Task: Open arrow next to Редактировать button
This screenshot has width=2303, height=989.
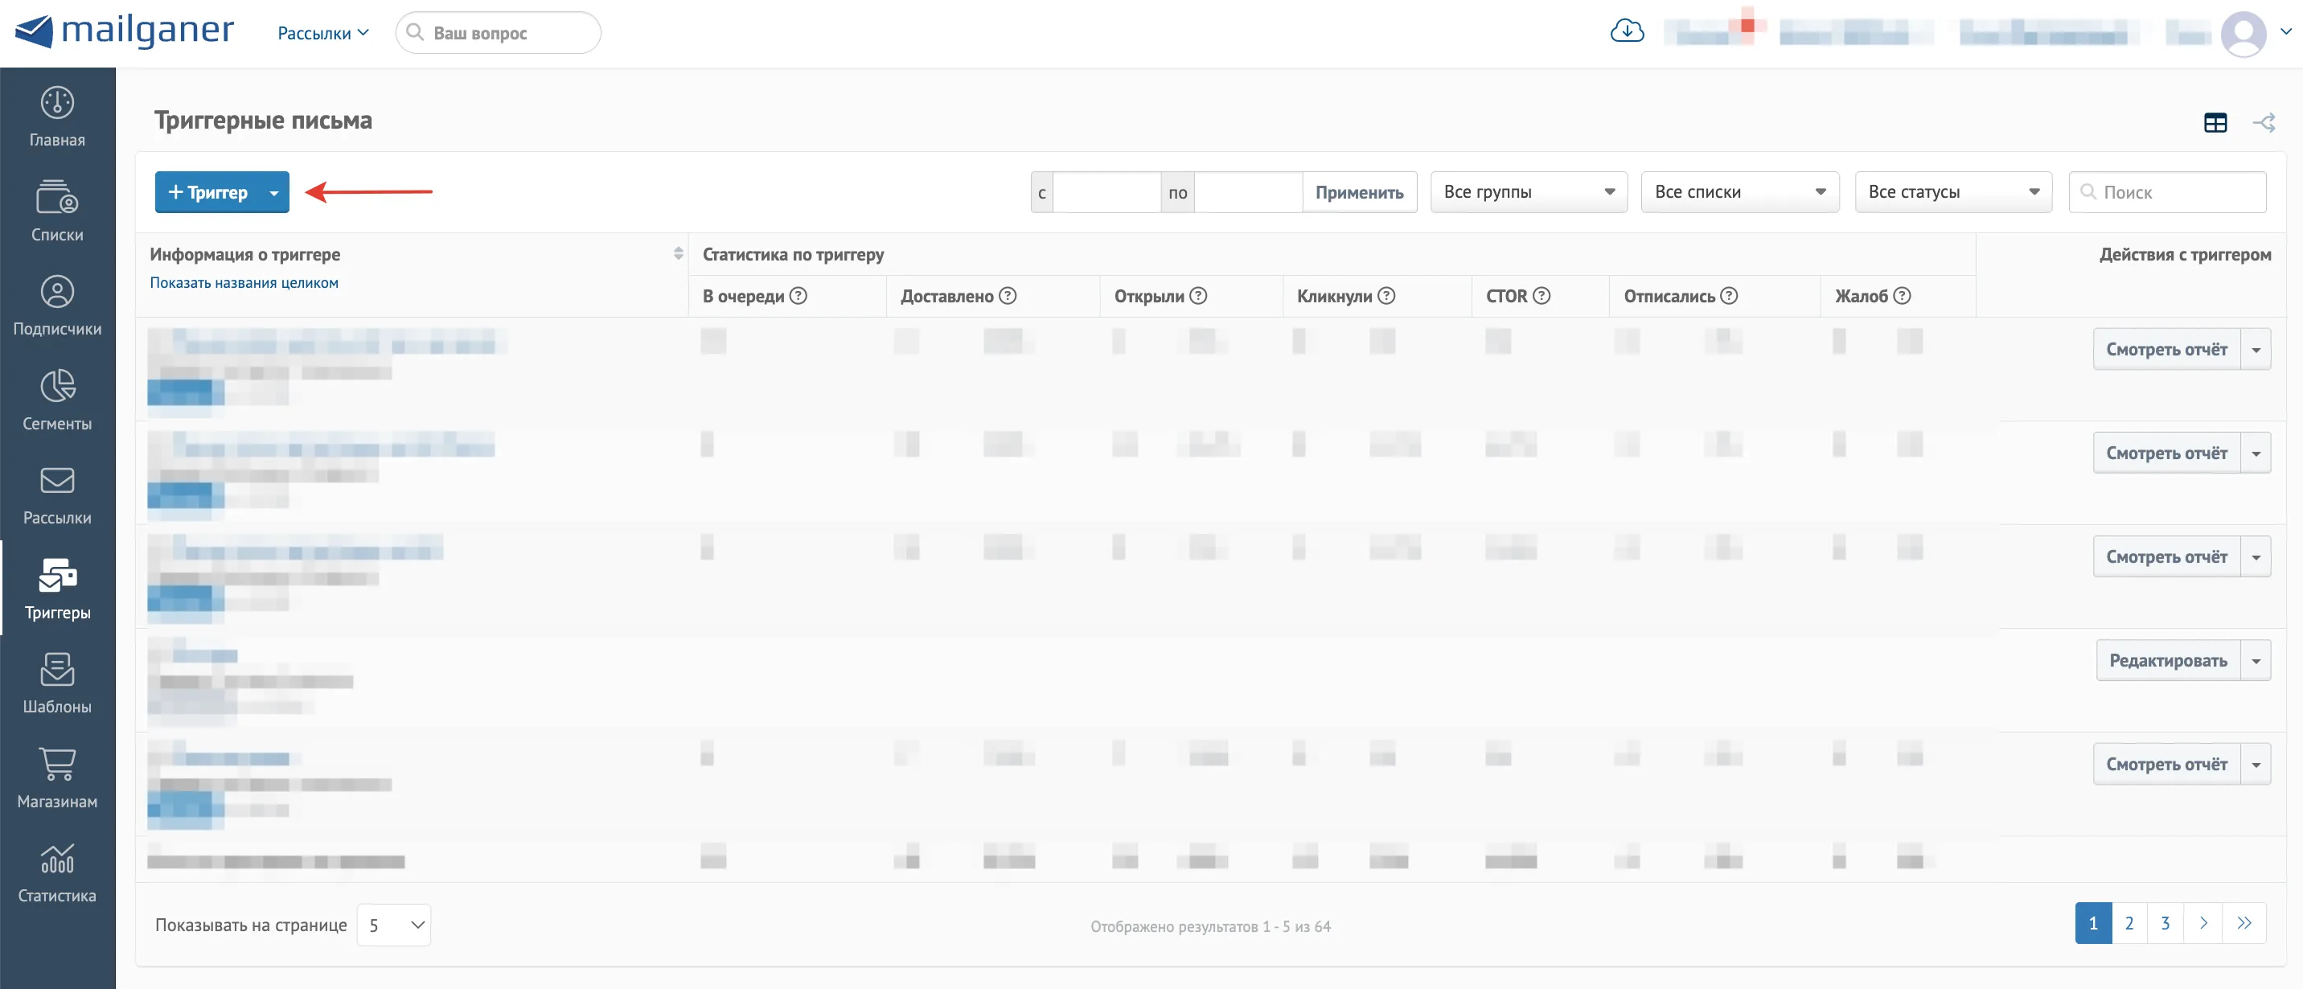Action: (2256, 661)
